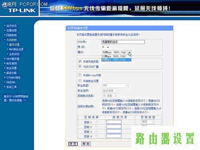Follow the 更多TP-LINK宽带路由器 link
The height and width of the screenshot is (150, 200).
click(16, 98)
